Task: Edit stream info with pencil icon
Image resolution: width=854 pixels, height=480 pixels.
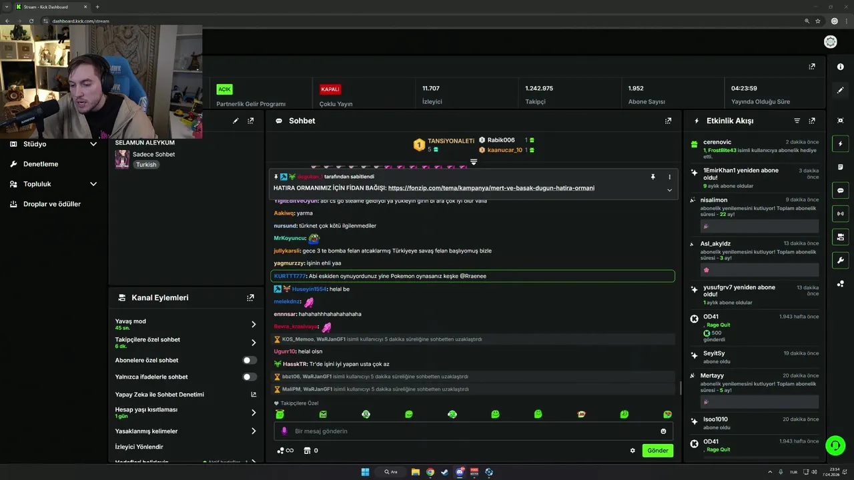Action: pyautogui.click(x=236, y=121)
